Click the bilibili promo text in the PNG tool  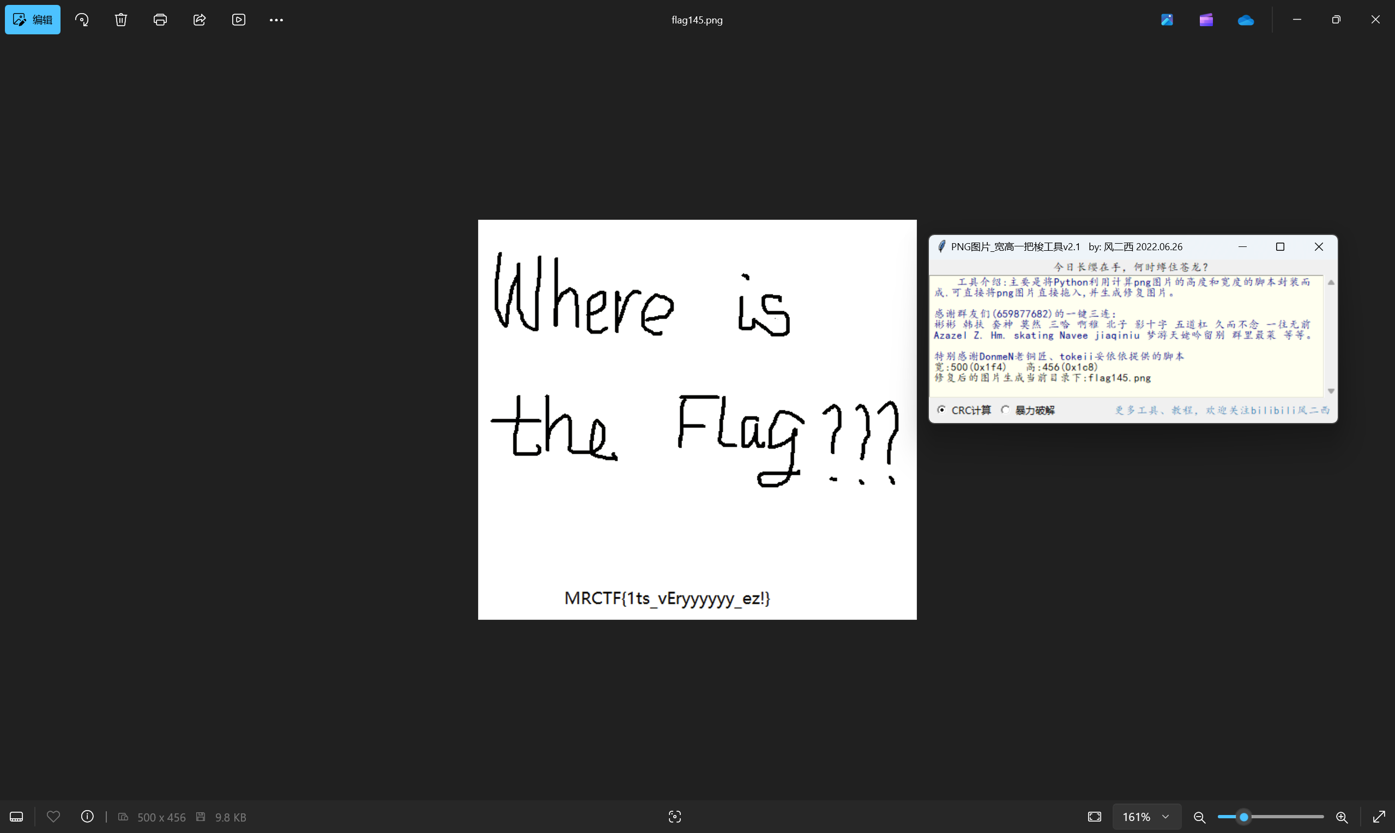(x=1222, y=411)
